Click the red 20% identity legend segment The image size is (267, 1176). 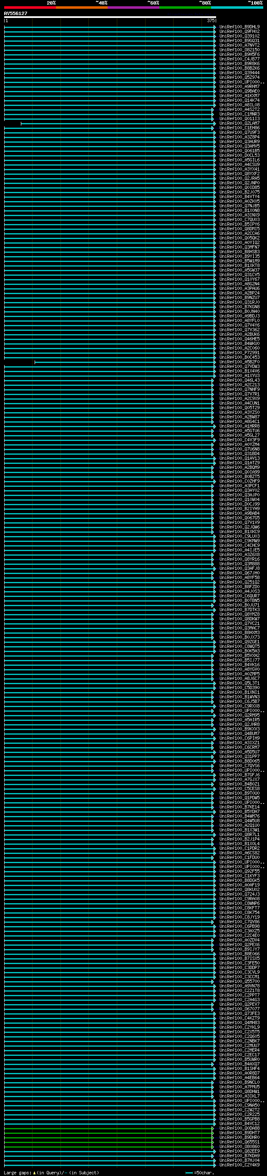[30, 8]
